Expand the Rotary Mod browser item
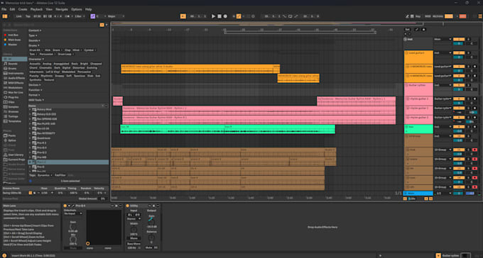Screen dimensions: 483x258 pos(30,109)
